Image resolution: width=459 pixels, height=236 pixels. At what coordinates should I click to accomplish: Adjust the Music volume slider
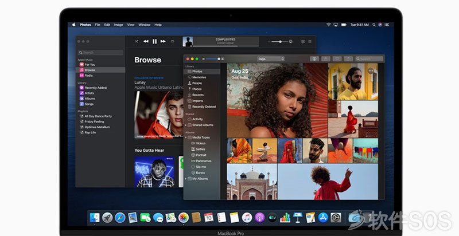[x=279, y=42]
